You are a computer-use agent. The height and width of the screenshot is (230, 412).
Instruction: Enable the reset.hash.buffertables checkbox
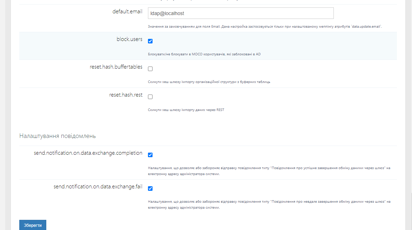click(x=150, y=69)
